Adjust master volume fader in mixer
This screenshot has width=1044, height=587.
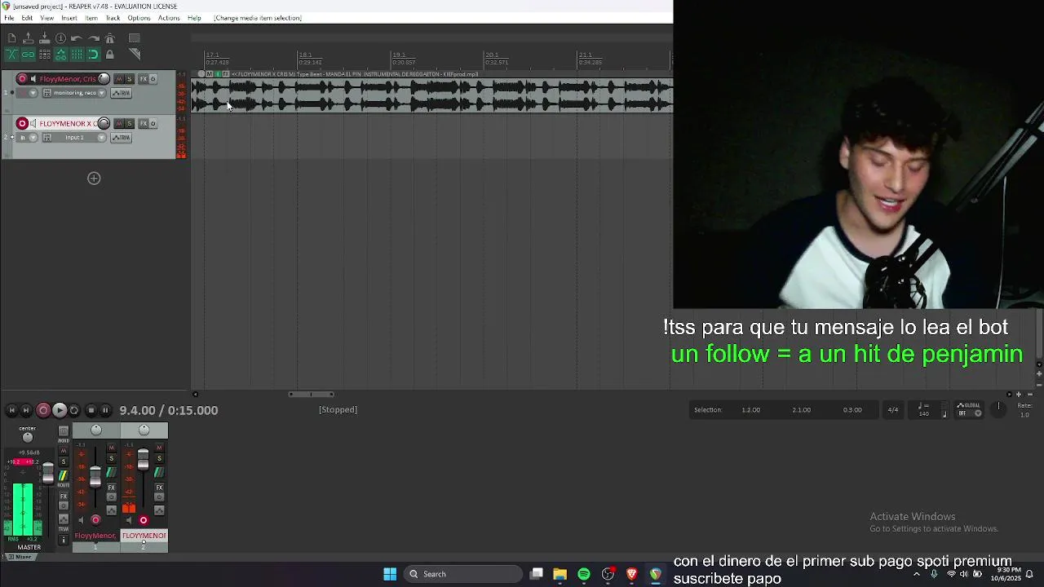point(48,473)
